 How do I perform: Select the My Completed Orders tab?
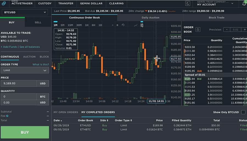(x=98, y=112)
